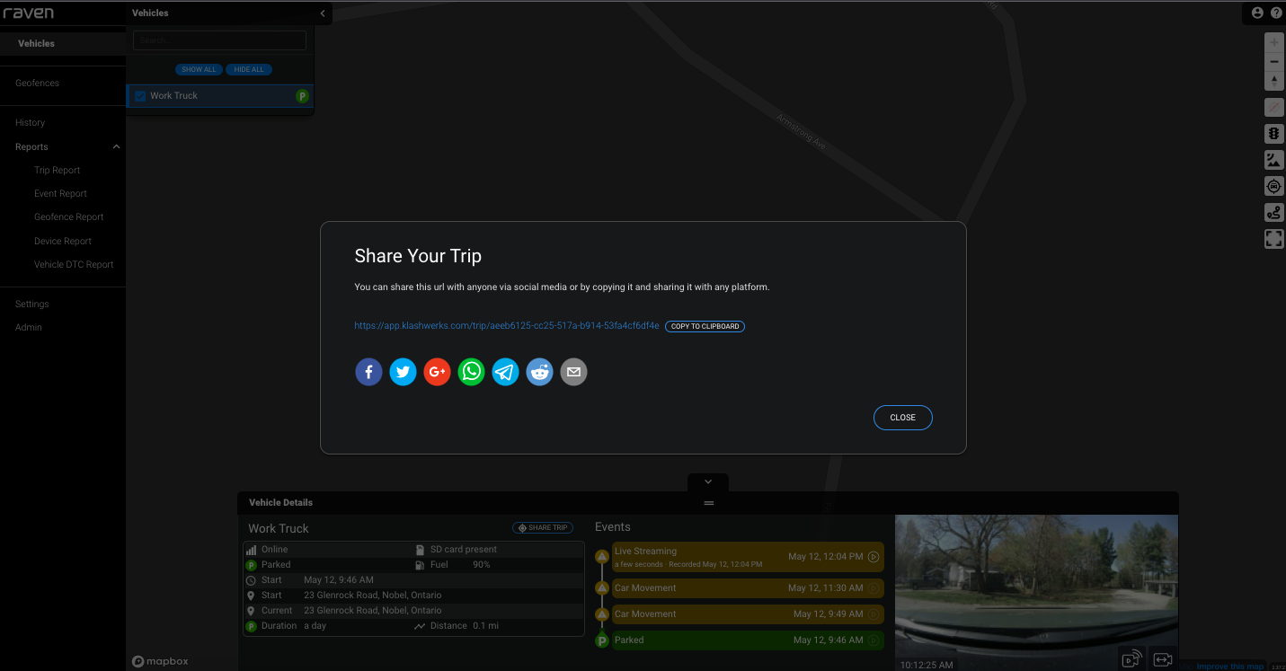Viewport: 1286px width, 671px height.
Task: Switch camera view with flip icon
Action: (1162, 659)
